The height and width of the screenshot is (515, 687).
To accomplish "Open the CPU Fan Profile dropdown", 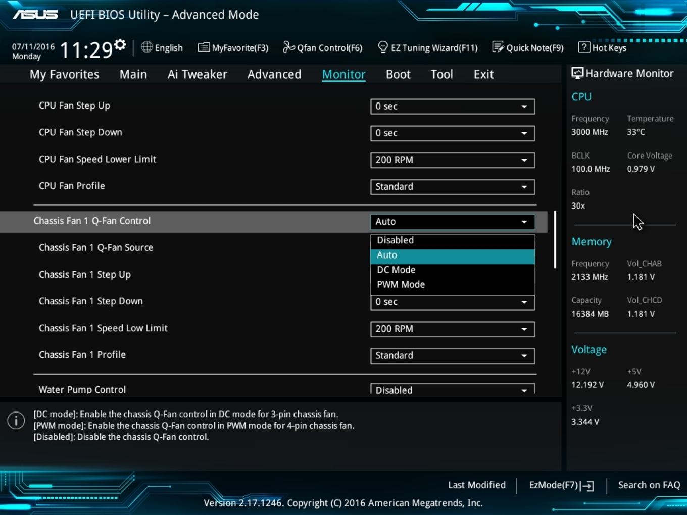I will 453,187.
